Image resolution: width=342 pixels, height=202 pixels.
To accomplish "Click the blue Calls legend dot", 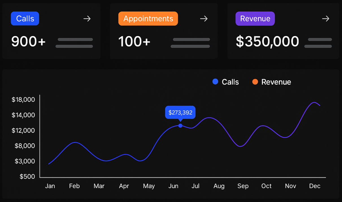I will pos(215,82).
